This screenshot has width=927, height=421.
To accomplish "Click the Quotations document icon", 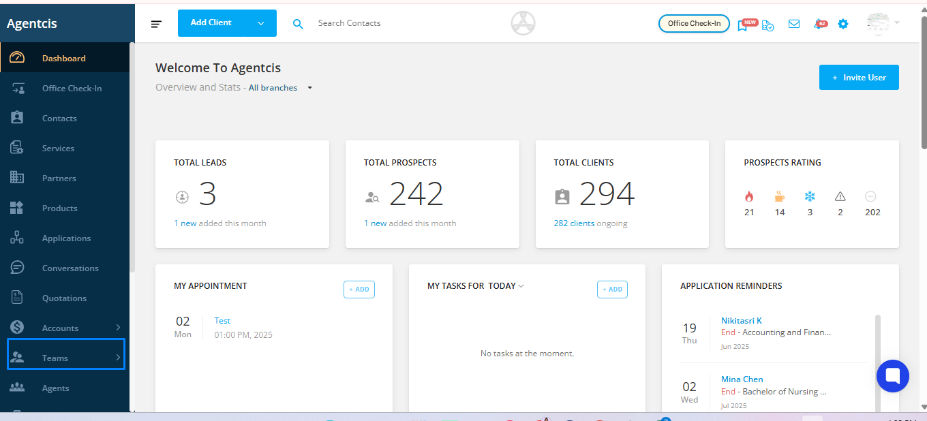I will [x=17, y=298].
